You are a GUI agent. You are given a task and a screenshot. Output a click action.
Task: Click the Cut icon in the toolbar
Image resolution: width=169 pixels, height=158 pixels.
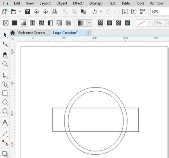65,11
